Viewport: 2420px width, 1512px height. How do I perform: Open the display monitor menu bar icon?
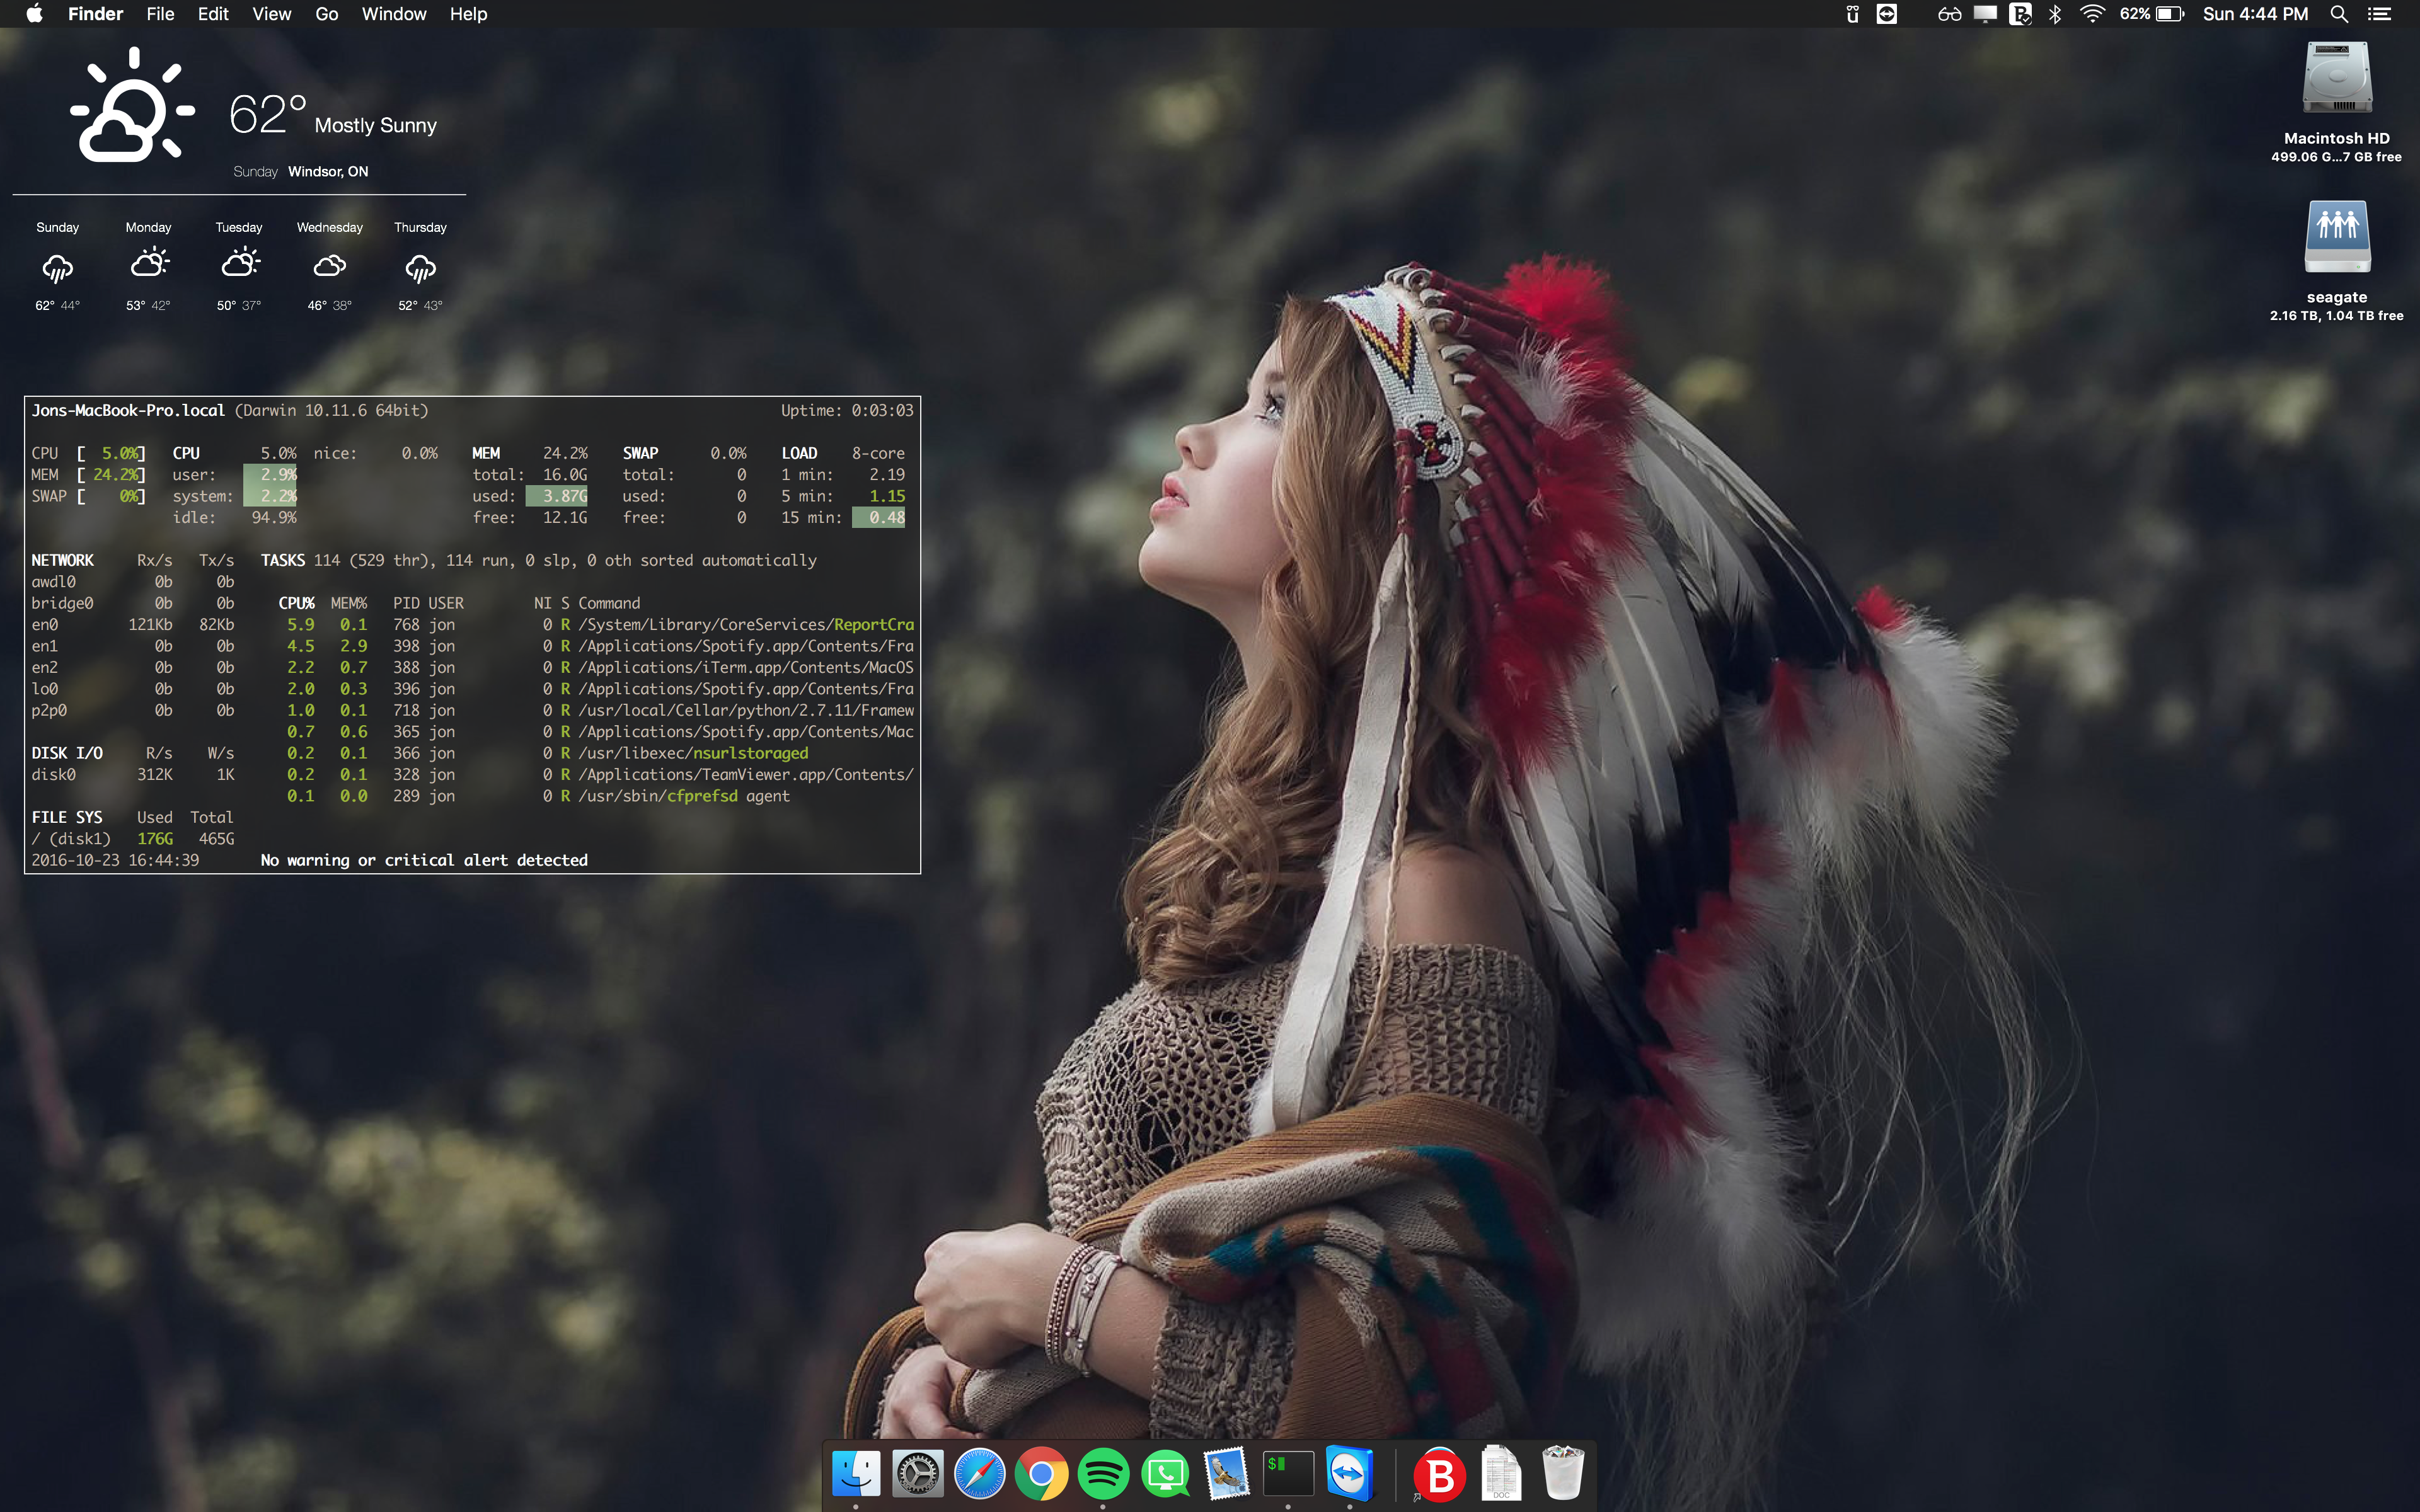(x=1985, y=14)
